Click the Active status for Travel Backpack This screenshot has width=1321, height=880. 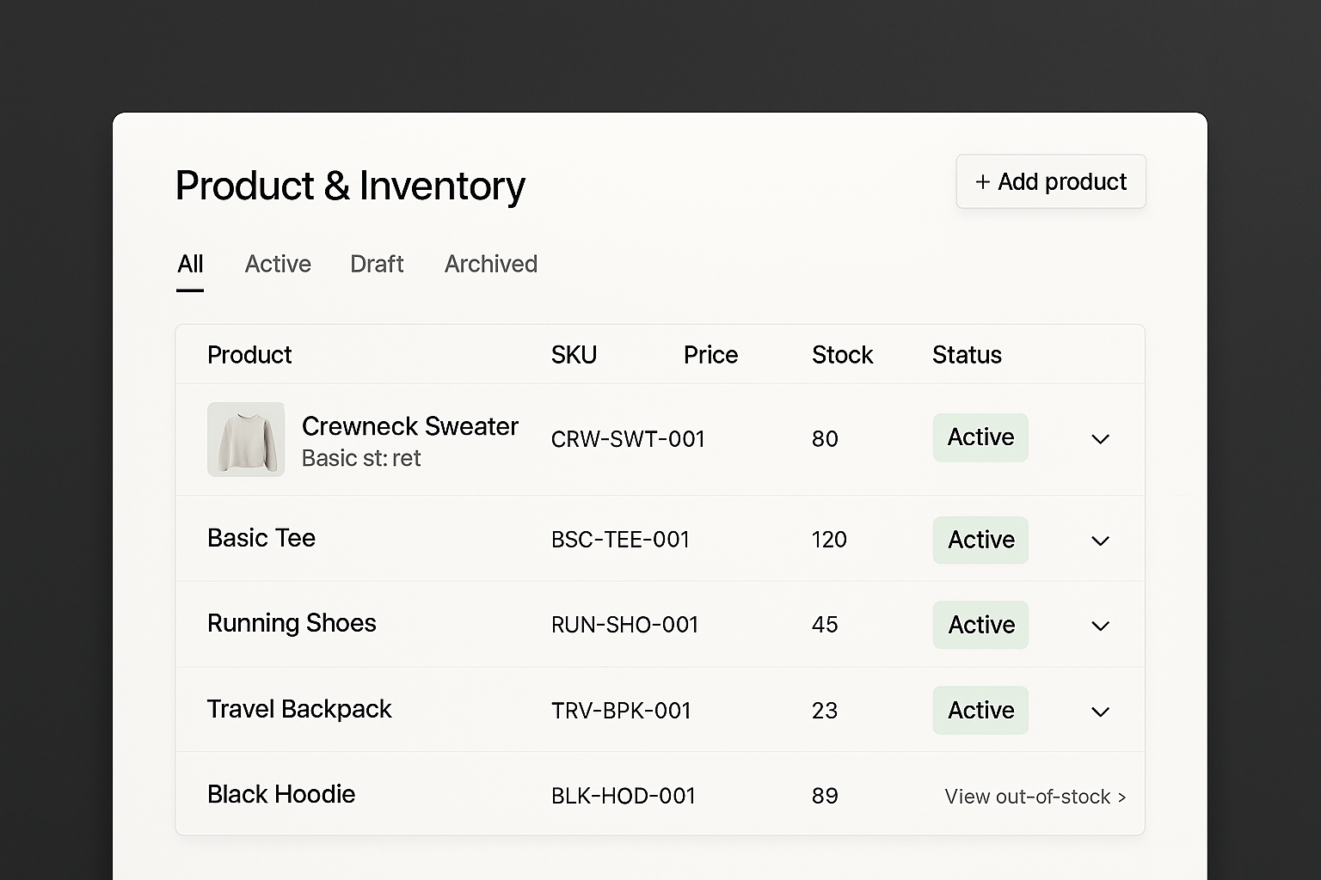coord(980,710)
